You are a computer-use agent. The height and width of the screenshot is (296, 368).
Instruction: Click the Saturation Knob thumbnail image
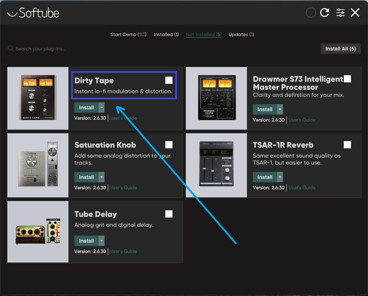tap(38, 165)
